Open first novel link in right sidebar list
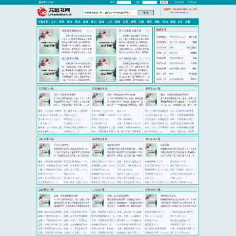This screenshot has width=236, height=236. point(177,37)
